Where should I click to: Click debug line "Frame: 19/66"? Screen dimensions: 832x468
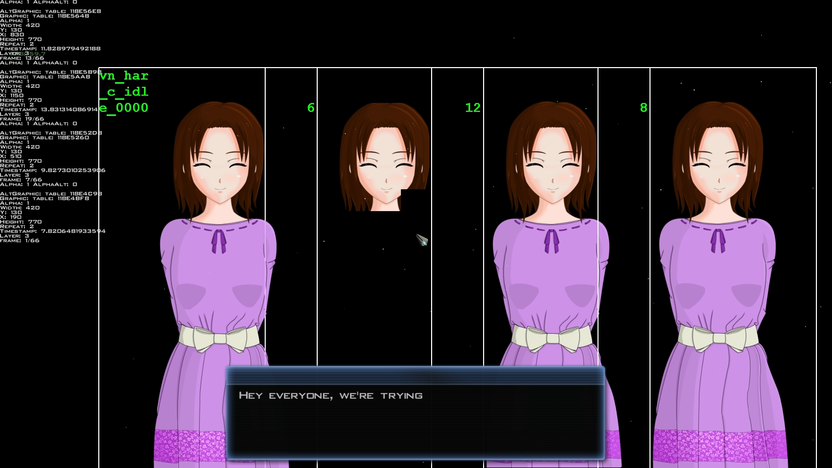22,119
